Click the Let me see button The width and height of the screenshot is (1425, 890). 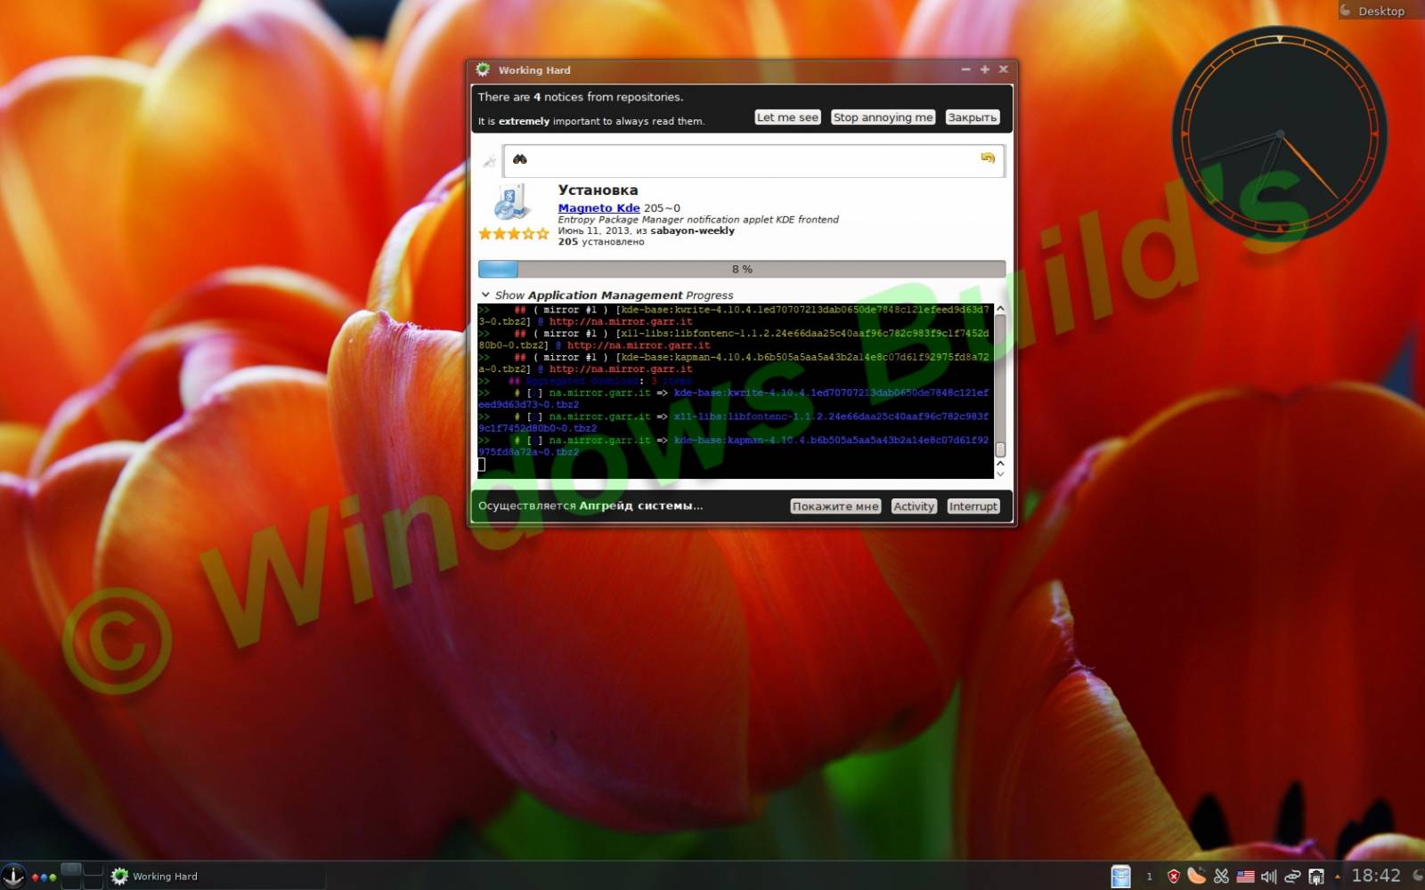[x=787, y=117]
